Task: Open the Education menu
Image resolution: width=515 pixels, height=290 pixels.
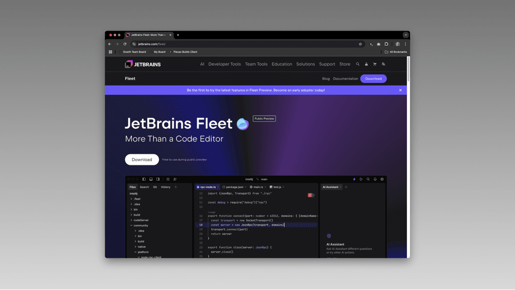Action: pyautogui.click(x=282, y=64)
